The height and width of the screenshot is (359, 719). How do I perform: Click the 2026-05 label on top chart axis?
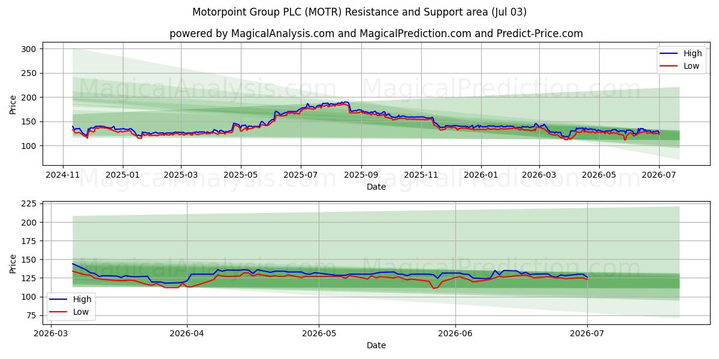[598, 175]
